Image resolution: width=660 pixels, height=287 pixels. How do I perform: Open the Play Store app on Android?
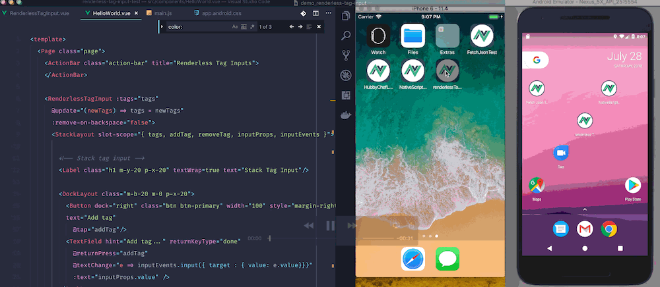(x=633, y=186)
